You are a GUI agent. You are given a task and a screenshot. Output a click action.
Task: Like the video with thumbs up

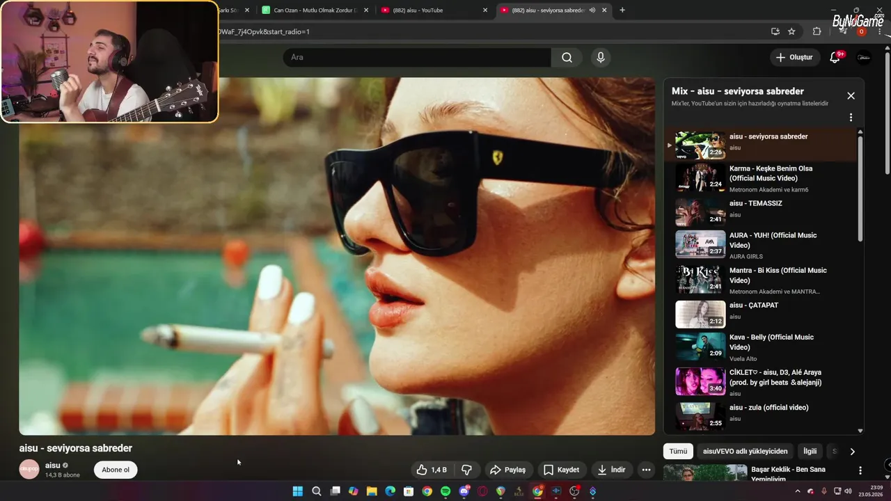[x=432, y=470]
